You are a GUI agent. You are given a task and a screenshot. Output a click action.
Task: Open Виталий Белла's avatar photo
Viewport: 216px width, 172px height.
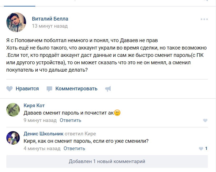[16, 22]
